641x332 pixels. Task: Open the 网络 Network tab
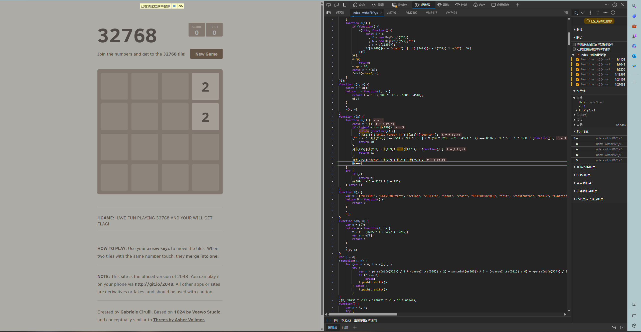coord(443,5)
